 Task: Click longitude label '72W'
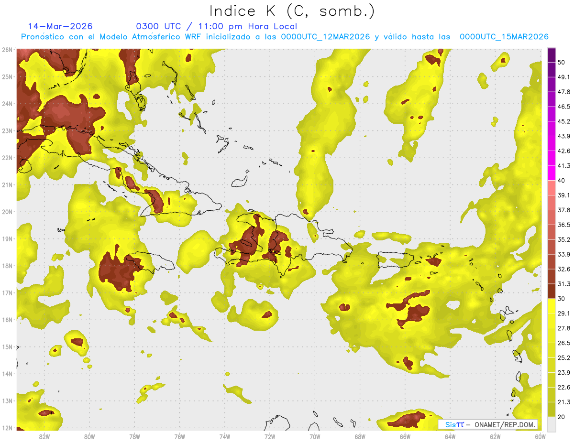tap(270, 437)
